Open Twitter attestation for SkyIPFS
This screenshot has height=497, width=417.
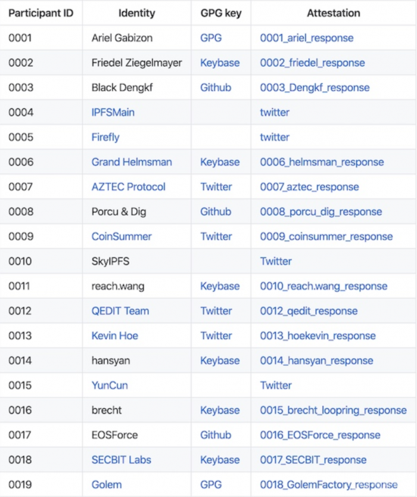pos(276,261)
